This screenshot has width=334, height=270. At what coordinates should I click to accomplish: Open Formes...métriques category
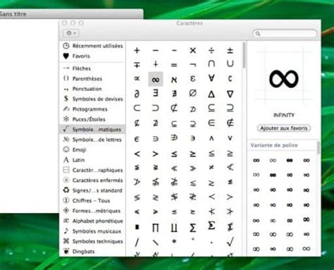coord(93,211)
